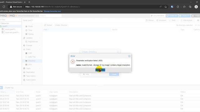Open the Task History menu item
This screenshot has height=112, width=200.
click(x=31, y=76)
